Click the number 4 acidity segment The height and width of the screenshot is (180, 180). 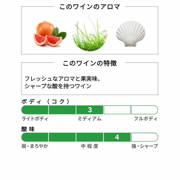[117, 137]
